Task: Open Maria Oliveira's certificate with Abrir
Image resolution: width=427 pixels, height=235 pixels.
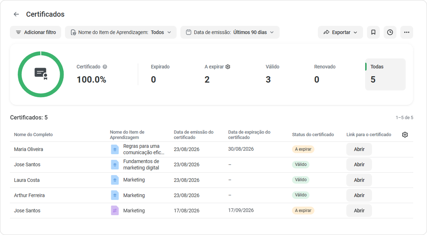Action: coord(359,149)
